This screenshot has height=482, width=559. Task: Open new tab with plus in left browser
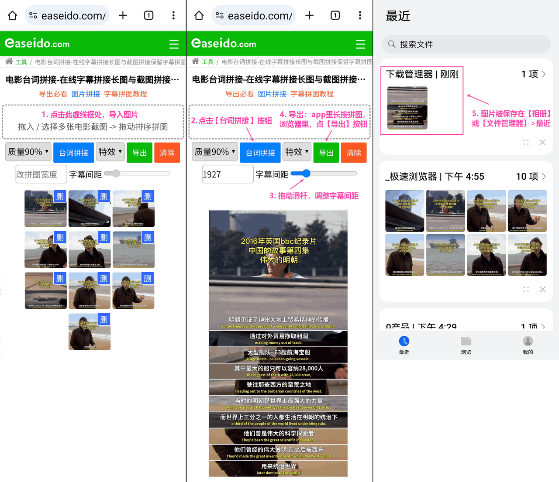tap(123, 16)
